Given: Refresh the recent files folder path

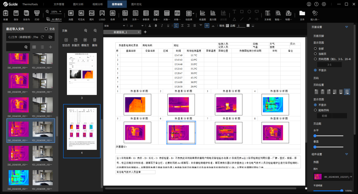Looking at the screenshot, I should 42,37.
